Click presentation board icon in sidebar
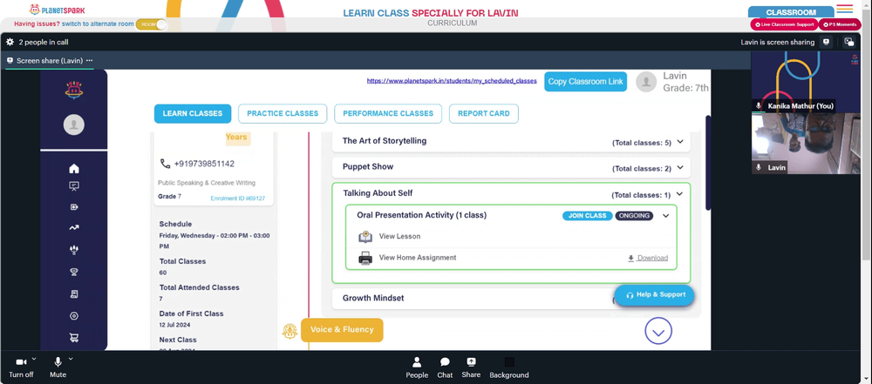The width and height of the screenshot is (872, 384). pyautogui.click(x=74, y=186)
